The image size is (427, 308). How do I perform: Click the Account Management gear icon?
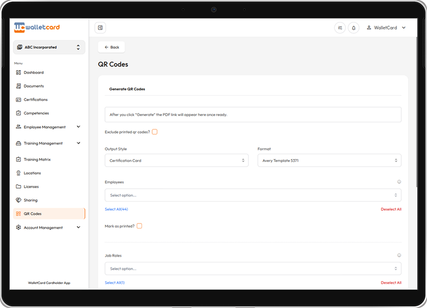coord(18,227)
